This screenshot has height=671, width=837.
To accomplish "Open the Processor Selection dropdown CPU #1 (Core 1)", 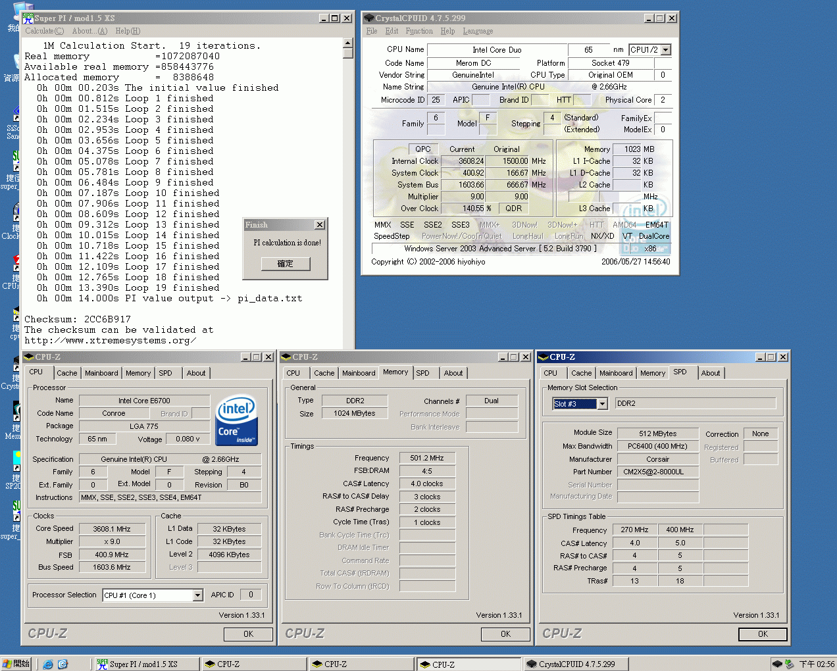I will click(197, 595).
